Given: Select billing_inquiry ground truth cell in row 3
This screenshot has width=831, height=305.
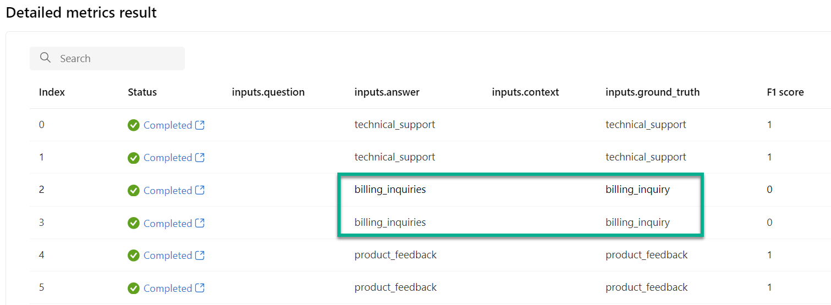Looking at the screenshot, I should coord(638,223).
